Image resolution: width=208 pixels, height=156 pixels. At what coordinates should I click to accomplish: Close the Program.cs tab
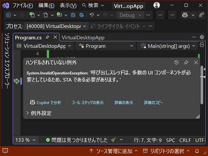tap(55, 37)
